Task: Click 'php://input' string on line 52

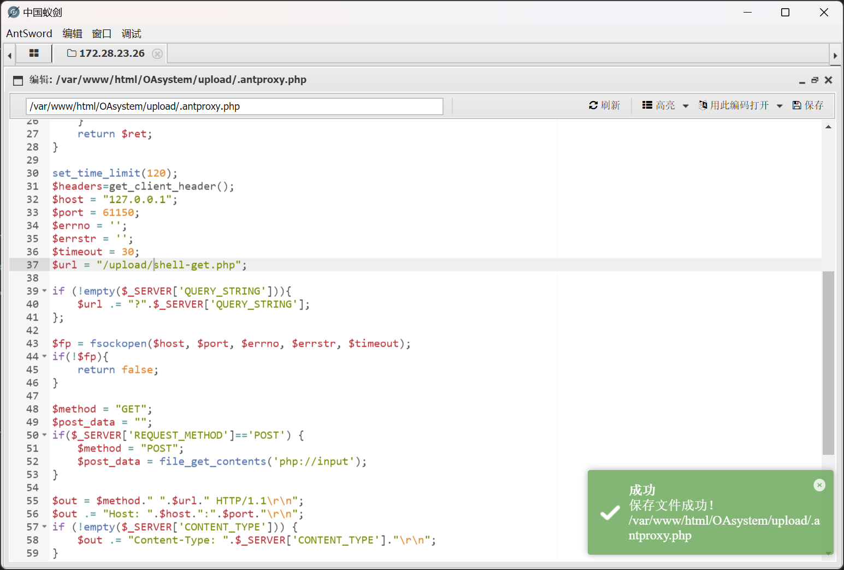Action: coord(314,461)
